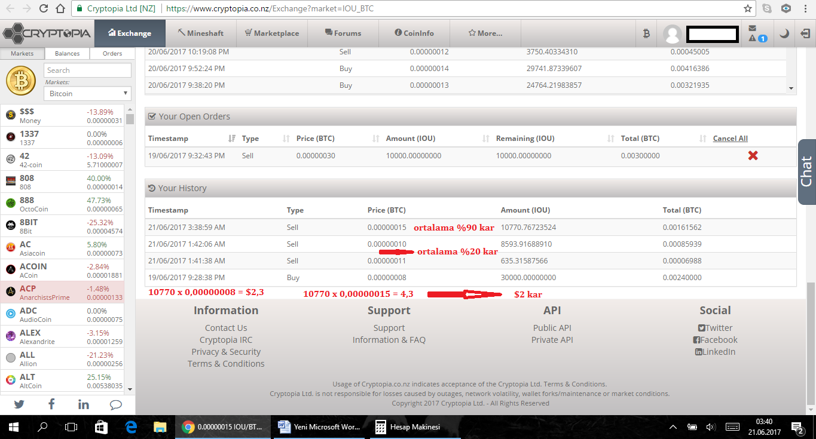Open Information & FAQ link
816x439 pixels.
point(389,340)
